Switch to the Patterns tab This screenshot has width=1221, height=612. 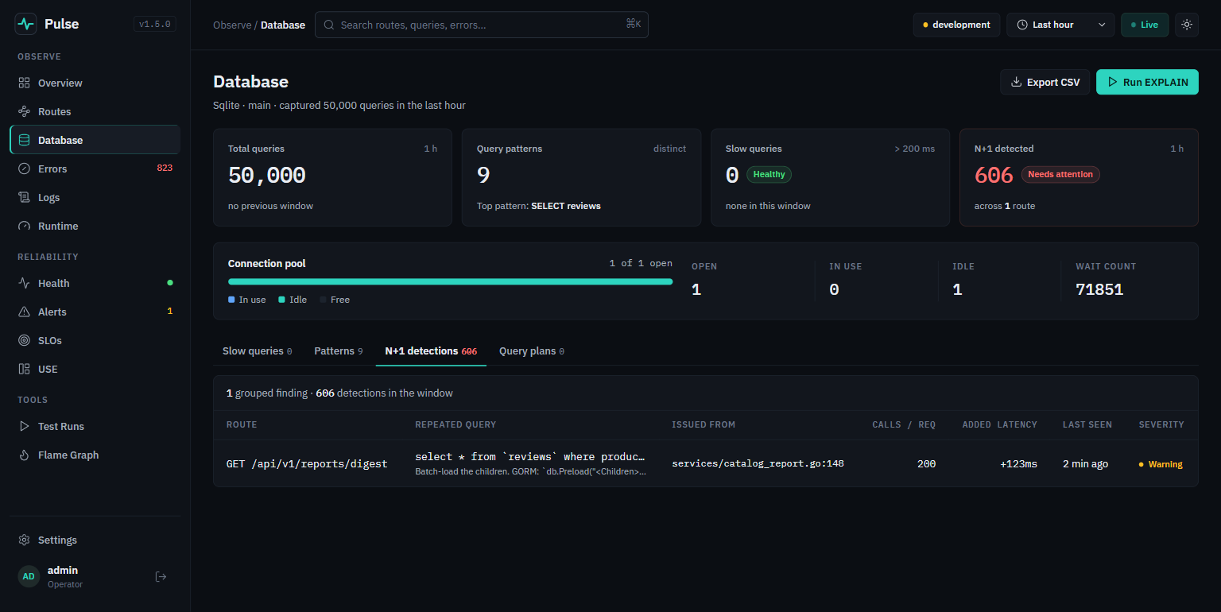click(339, 351)
